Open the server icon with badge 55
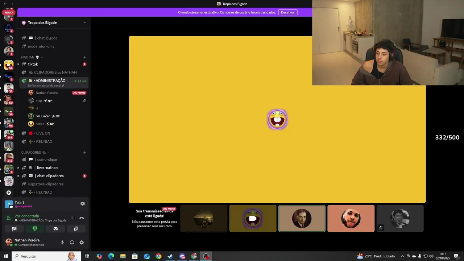Image resolution: width=464 pixels, height=261 pixels. coord(9,65)
